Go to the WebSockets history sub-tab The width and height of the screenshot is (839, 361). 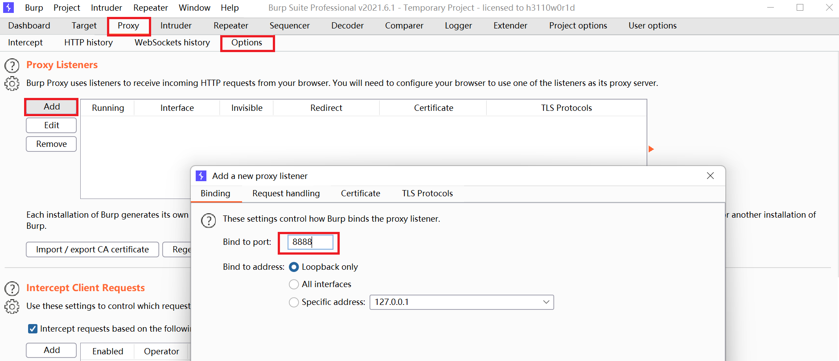[172, 43]
